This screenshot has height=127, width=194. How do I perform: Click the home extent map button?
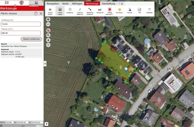(x=48, y=40)
